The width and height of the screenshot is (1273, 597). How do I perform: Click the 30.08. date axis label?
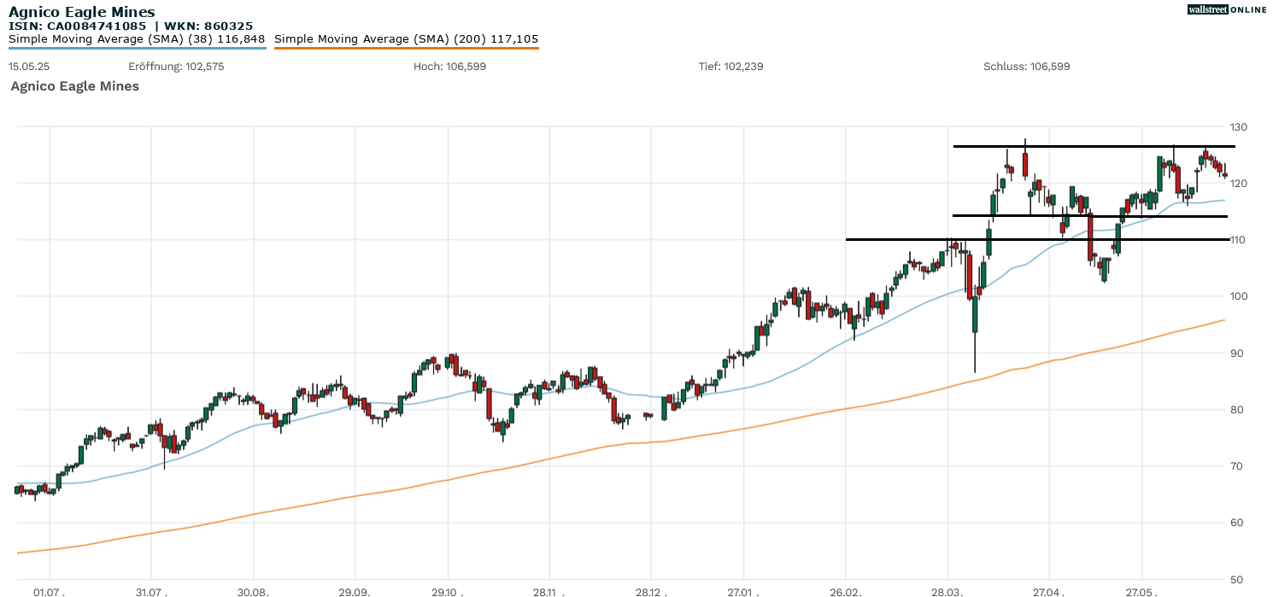click(253, 591)
